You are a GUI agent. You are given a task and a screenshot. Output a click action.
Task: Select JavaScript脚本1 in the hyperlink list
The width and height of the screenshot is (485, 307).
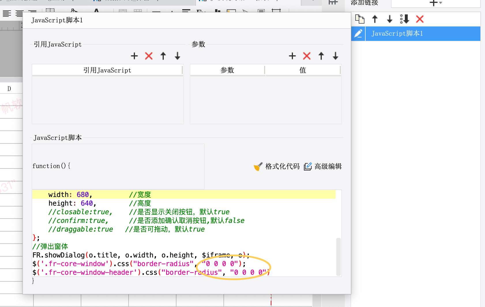click(x=423, y=33)
